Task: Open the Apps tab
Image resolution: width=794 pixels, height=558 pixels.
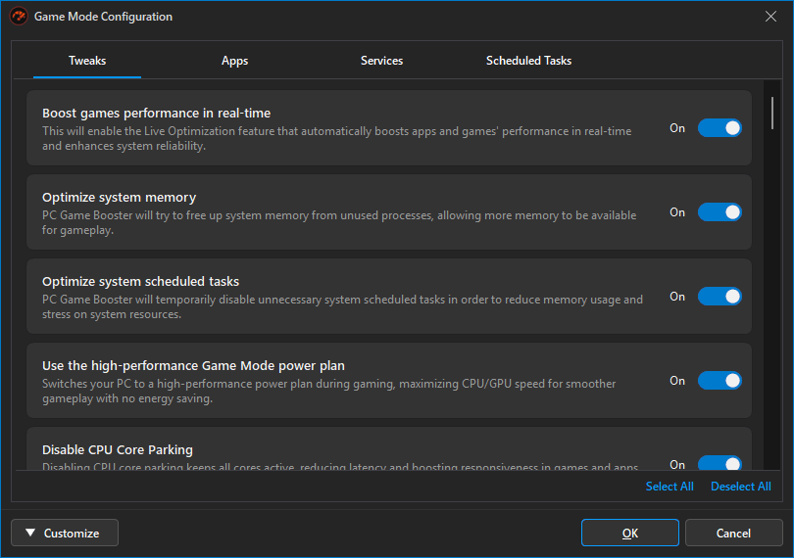Action: point(234,61)
